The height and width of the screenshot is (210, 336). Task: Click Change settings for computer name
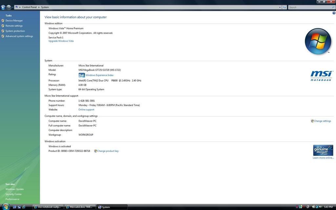tap(323, 121)
